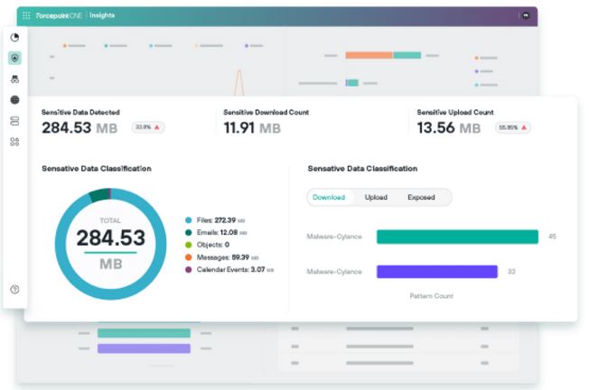Click the Files blue legend swatch
The width and height of the screenshot is (589, 390).
188,220
